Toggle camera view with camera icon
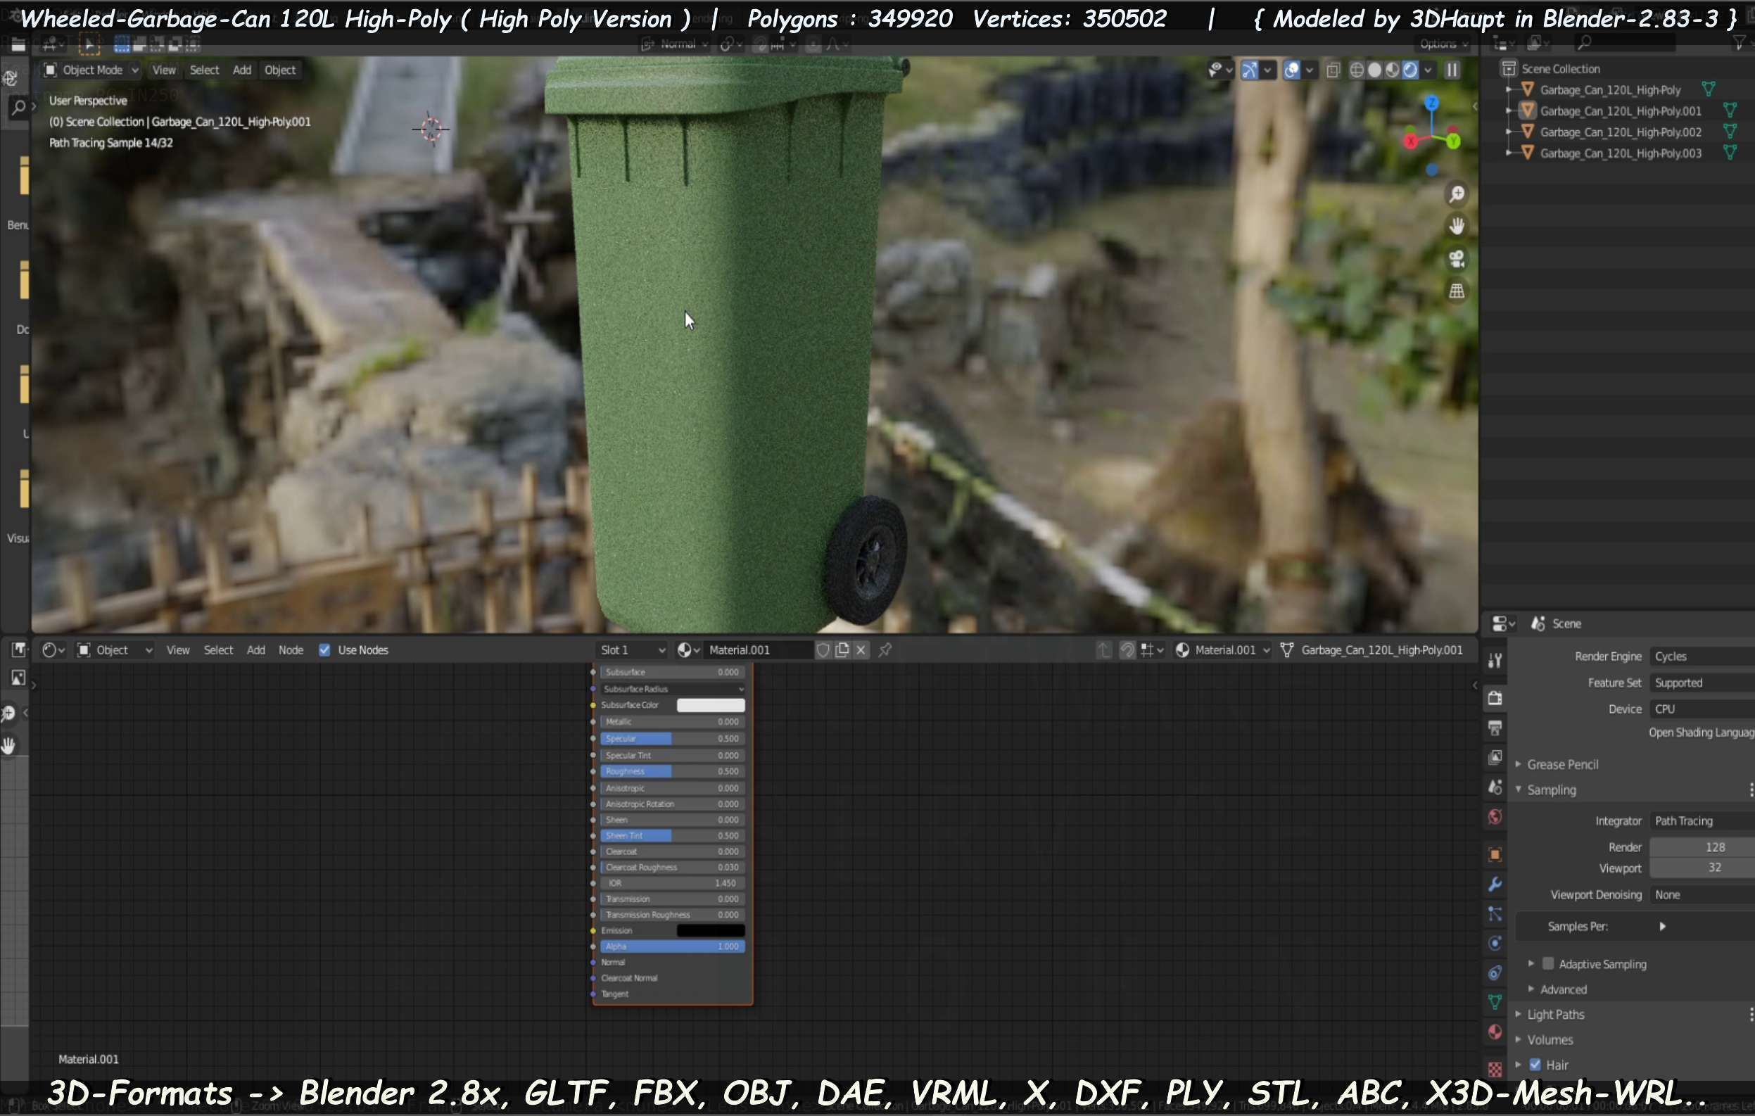 click(1456, 260)
